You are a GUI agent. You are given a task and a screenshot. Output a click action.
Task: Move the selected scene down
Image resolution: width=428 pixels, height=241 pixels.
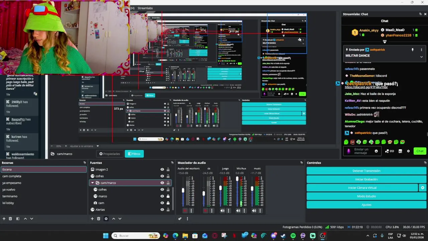(x=31, y=219)
